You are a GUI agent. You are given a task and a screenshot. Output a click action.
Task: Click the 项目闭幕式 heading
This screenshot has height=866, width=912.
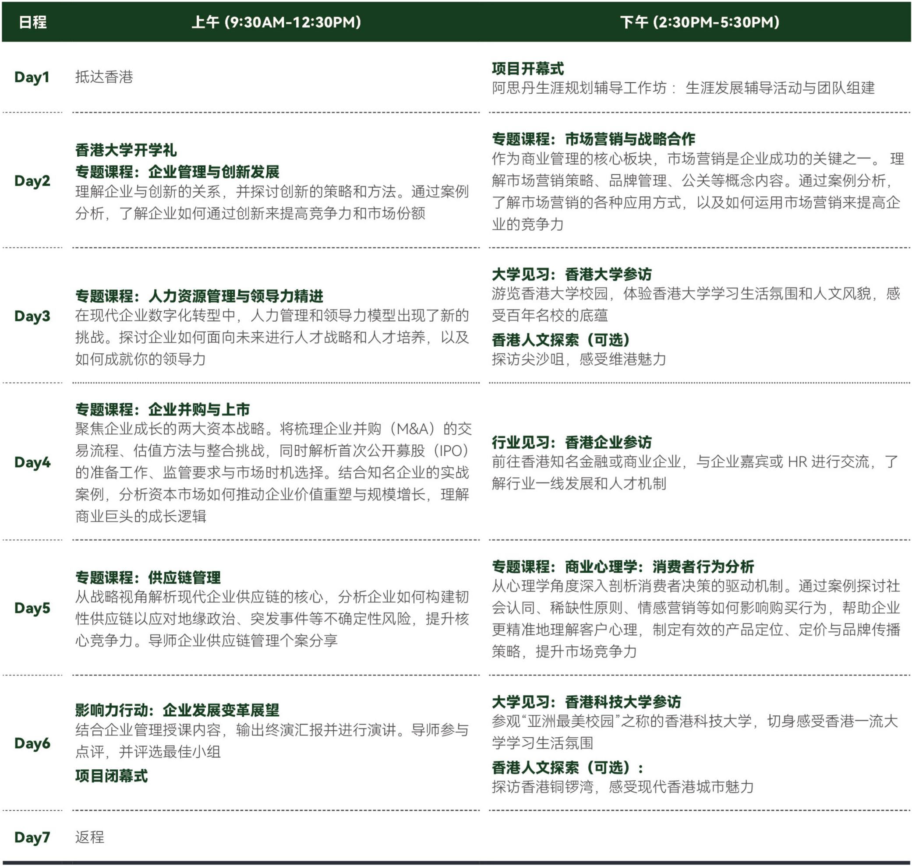111,775
